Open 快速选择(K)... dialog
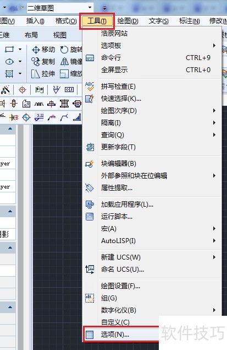The height and width of the screenshot is (350, 227). (151, 99)
